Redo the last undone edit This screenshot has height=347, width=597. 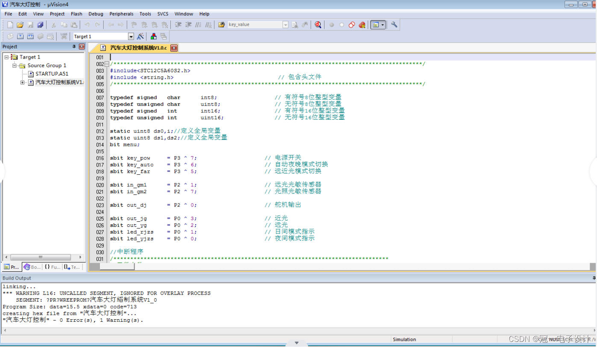97,25
